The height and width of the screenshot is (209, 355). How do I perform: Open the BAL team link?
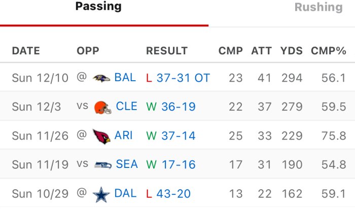click(x=125, y=78)
